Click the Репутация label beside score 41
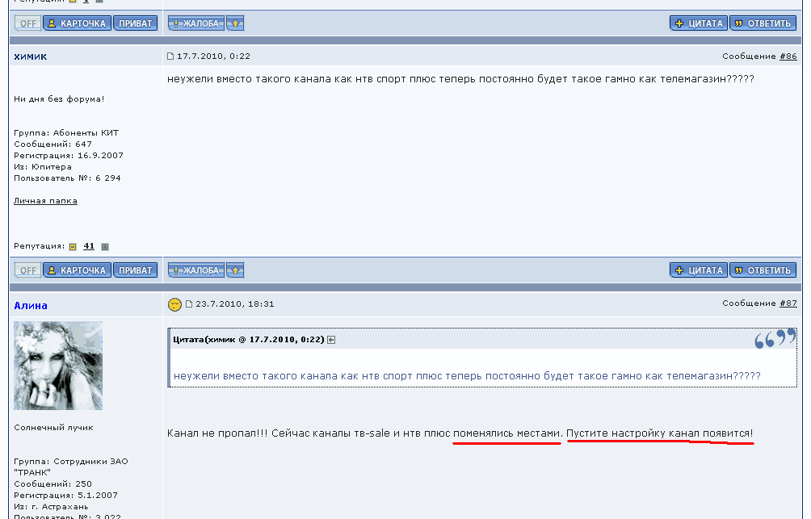 (x=40, y=246)
